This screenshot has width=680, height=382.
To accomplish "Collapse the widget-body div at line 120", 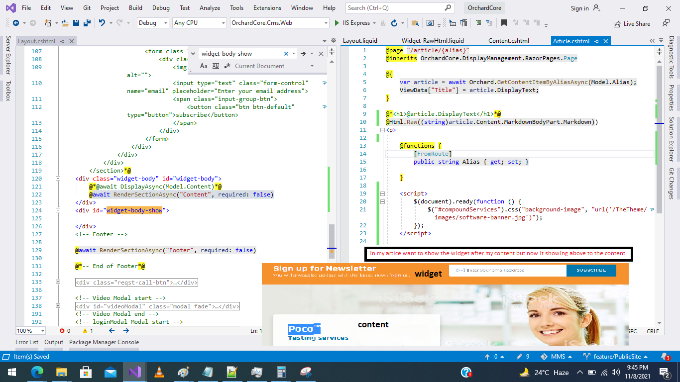I will tap(58, 179).
